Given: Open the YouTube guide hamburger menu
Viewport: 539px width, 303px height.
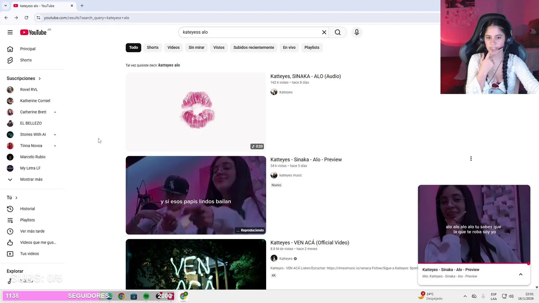Looking at the screenshot, I should [10, 32].
